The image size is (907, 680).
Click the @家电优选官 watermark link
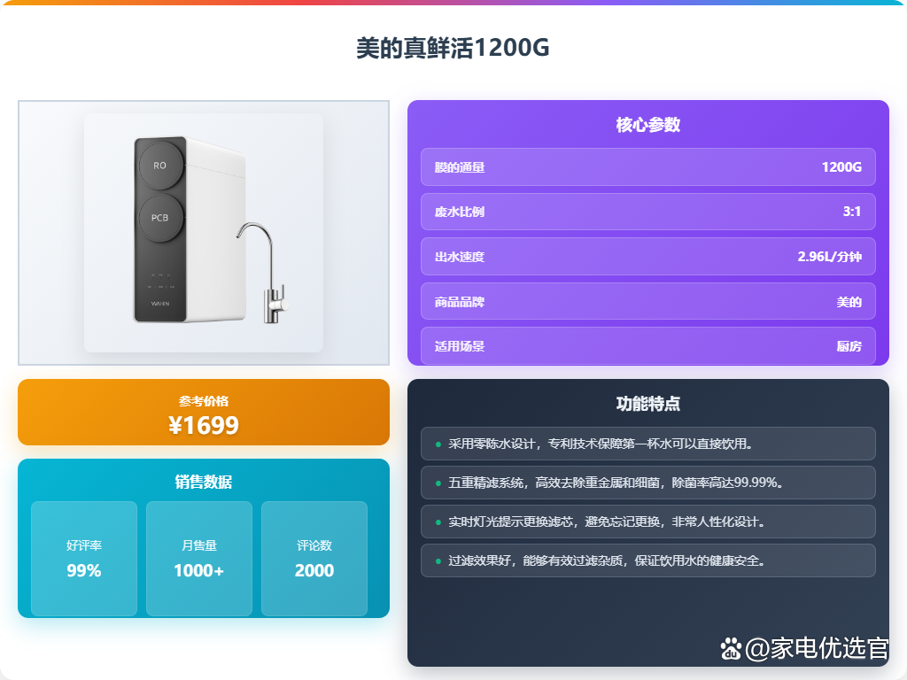[x=816, y=648]
